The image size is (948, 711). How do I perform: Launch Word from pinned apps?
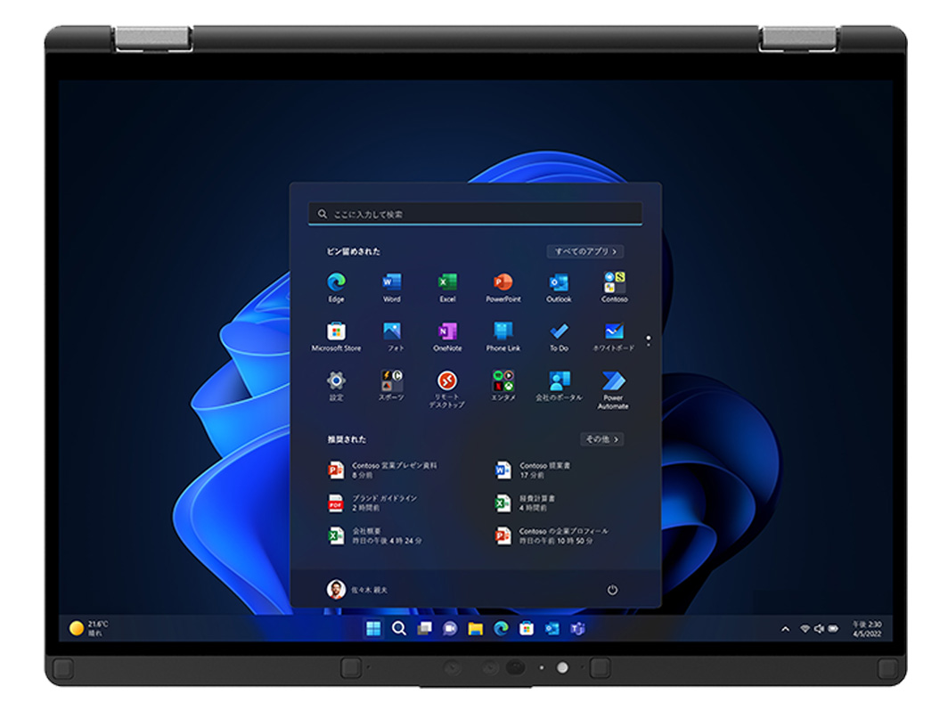tap(392, 287)
